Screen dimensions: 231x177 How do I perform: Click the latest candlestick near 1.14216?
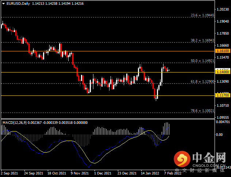(169, 70)
